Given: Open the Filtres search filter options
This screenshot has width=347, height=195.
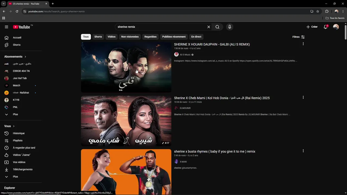Looking at the screenshot, I should 298,37.
